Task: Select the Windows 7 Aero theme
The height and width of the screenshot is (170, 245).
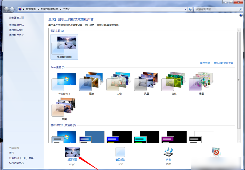Action: click(64, 82)
